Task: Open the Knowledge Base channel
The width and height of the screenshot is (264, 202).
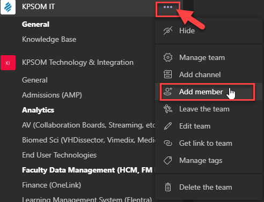Action: coord(49,39)
